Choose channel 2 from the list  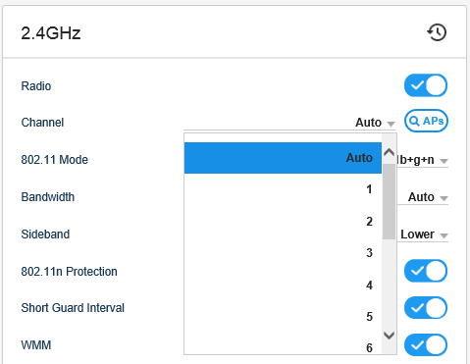pos(283,222)
